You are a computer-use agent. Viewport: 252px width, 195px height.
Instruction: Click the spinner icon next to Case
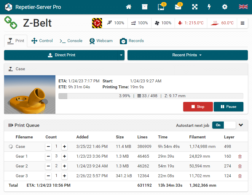(x=11, y=146)
